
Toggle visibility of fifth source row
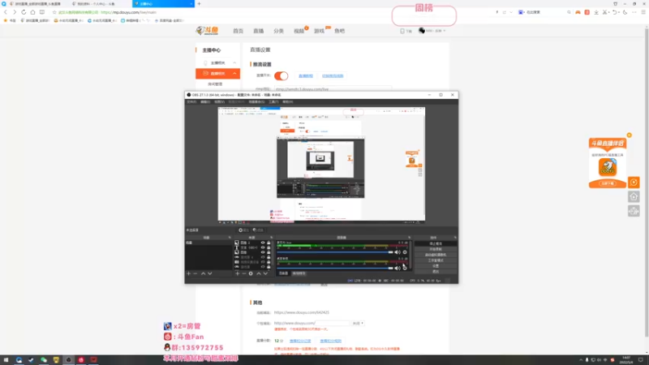point(263,262)
